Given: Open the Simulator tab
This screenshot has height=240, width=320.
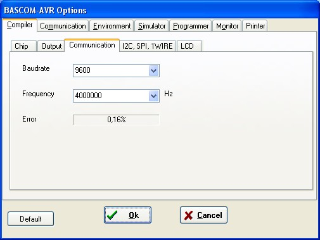Looking at the screenshot, I should (151, 26).
